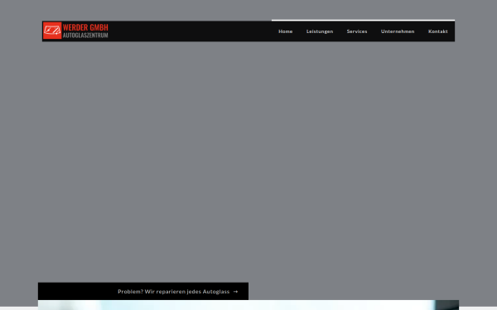Go to the Home menu item
Screen dimensions: 497x310
285,31
